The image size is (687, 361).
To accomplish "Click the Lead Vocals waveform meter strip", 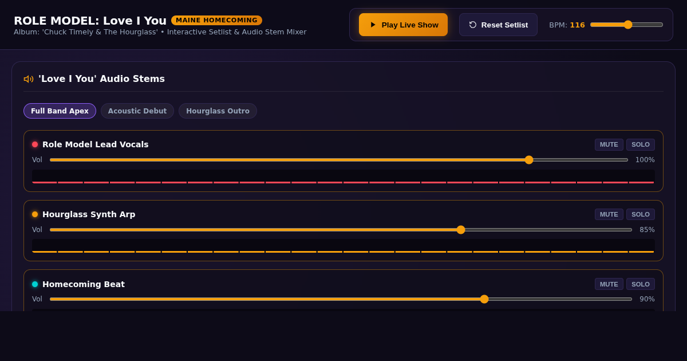I will (343, 176).
